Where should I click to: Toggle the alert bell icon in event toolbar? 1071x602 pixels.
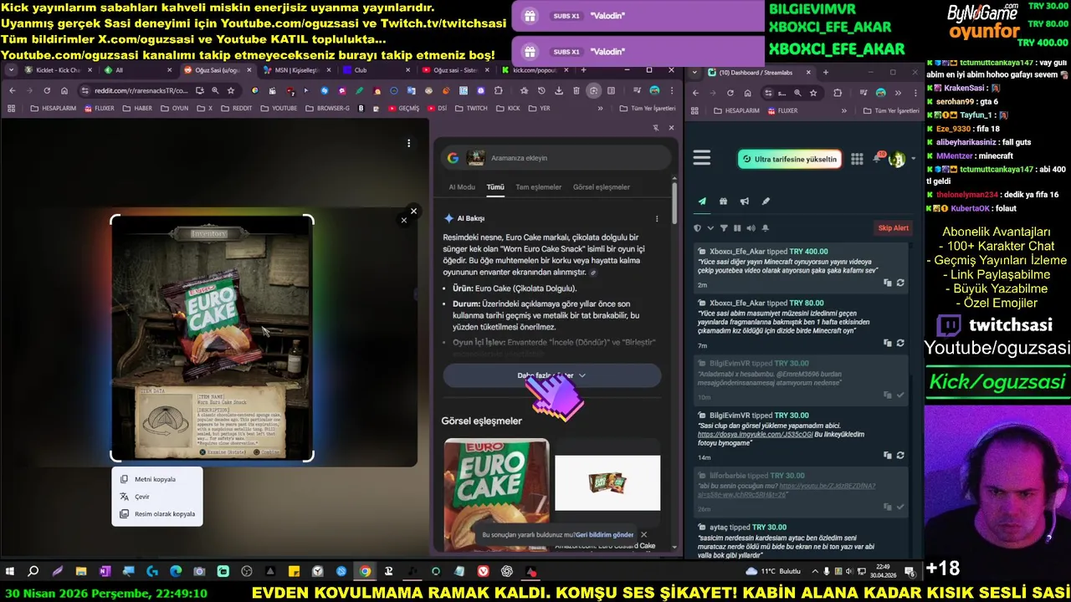point(765,227)
